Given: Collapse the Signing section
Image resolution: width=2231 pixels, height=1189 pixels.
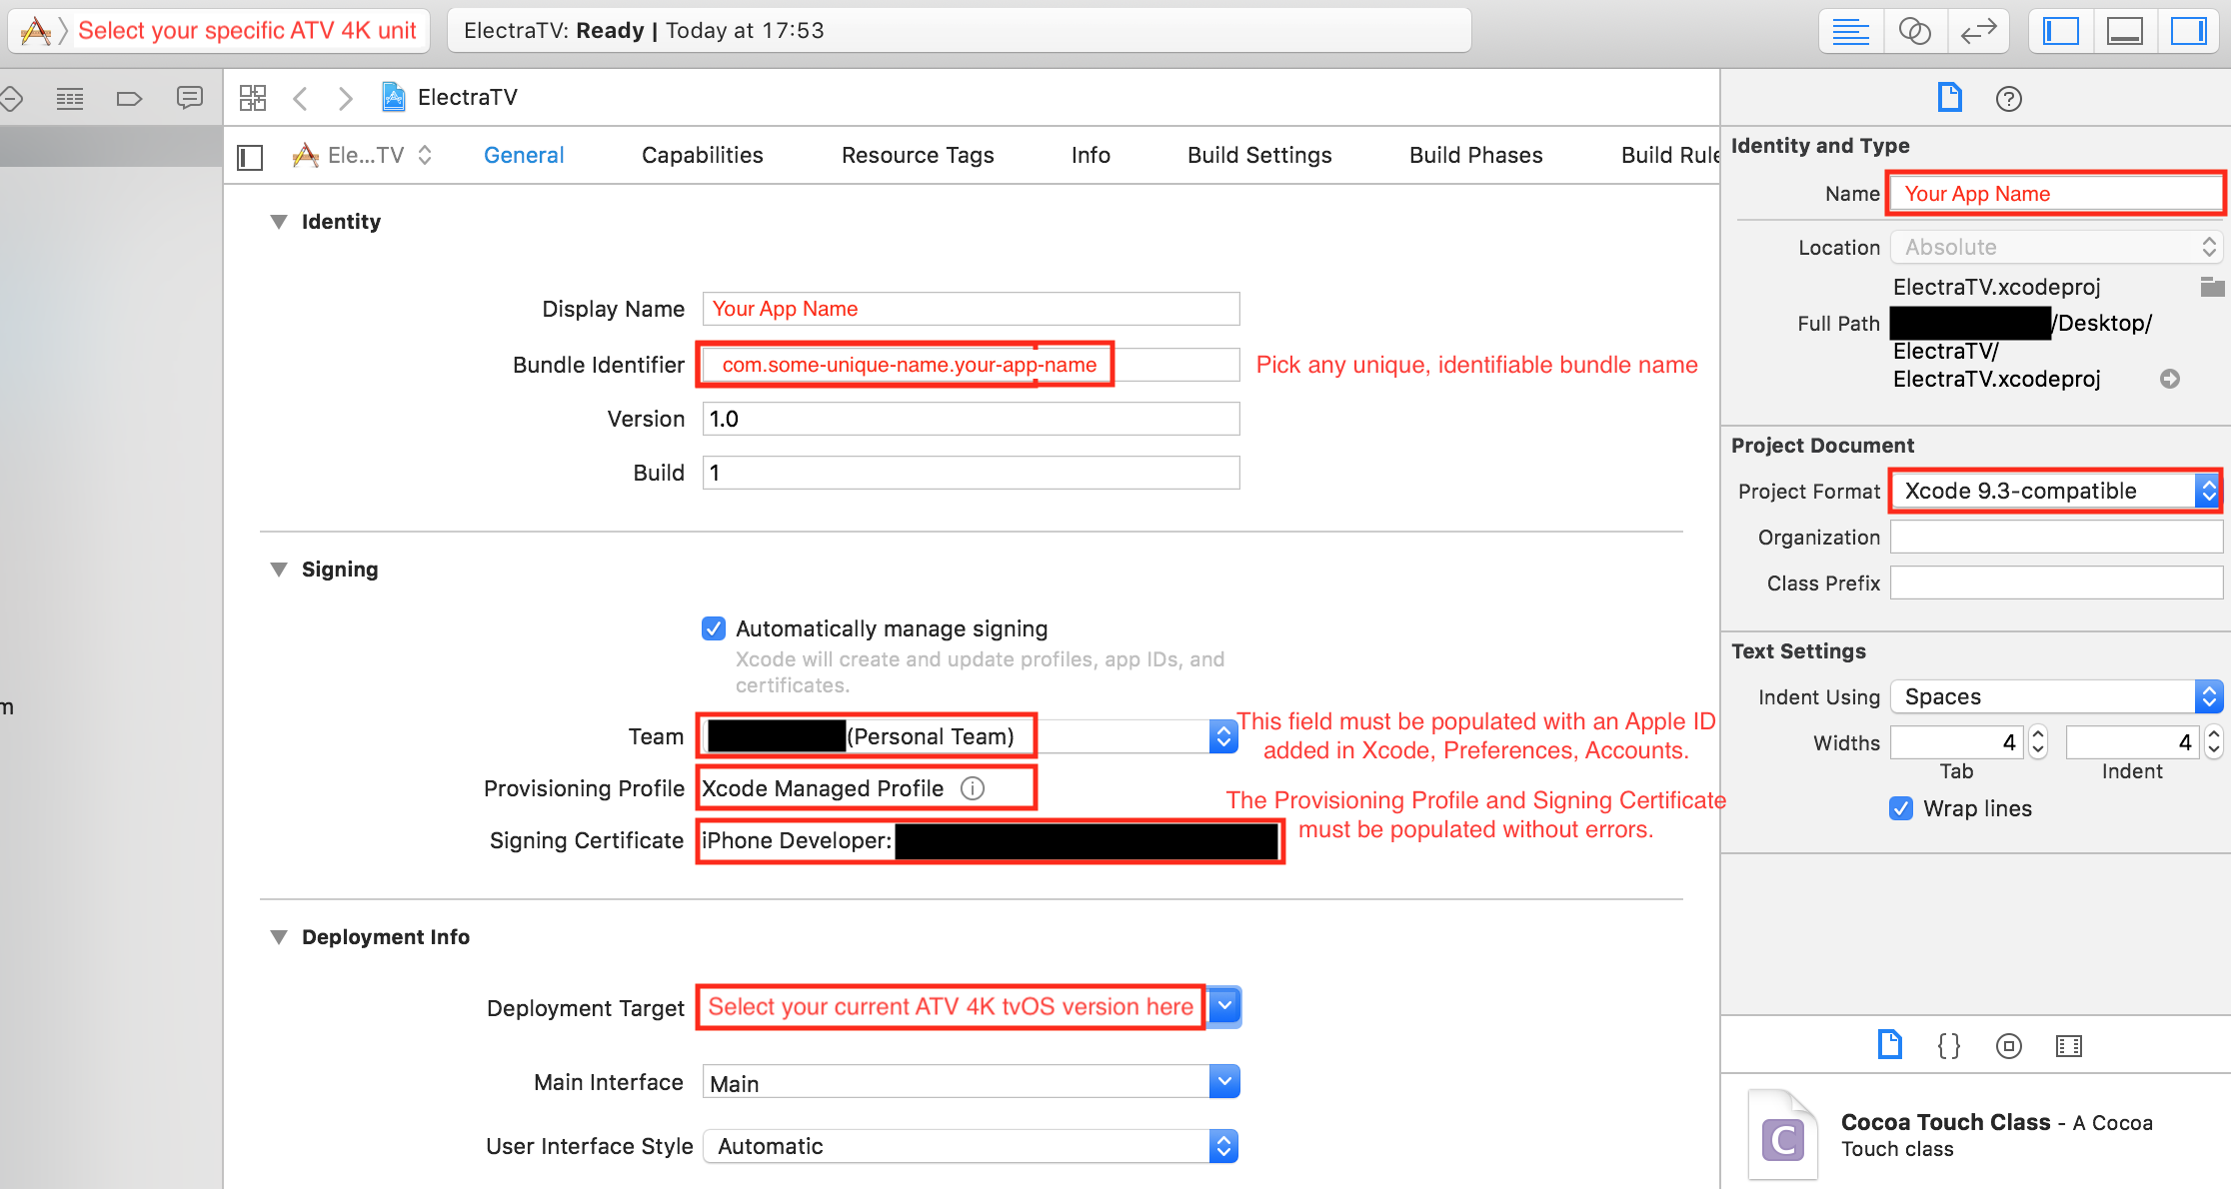Looking at the screenshot, I should click(279, 570).
